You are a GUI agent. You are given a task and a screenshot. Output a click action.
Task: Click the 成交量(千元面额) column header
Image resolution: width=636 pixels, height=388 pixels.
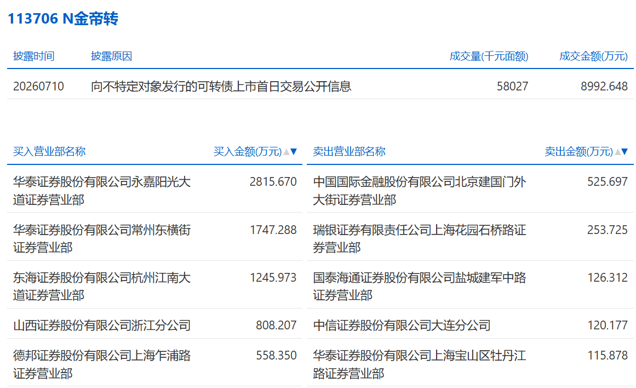coord(489,56)
